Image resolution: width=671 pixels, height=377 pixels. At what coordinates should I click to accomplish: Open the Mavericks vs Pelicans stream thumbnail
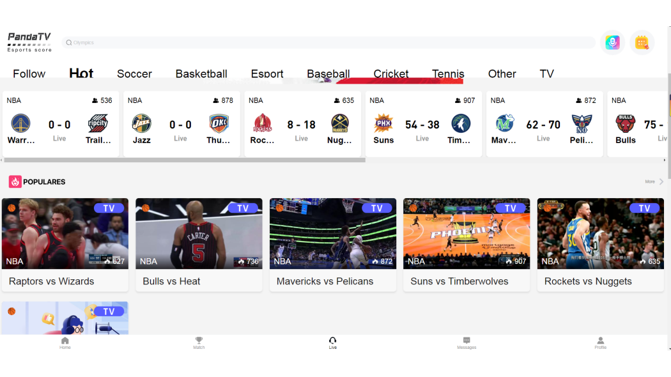point(333,234)
